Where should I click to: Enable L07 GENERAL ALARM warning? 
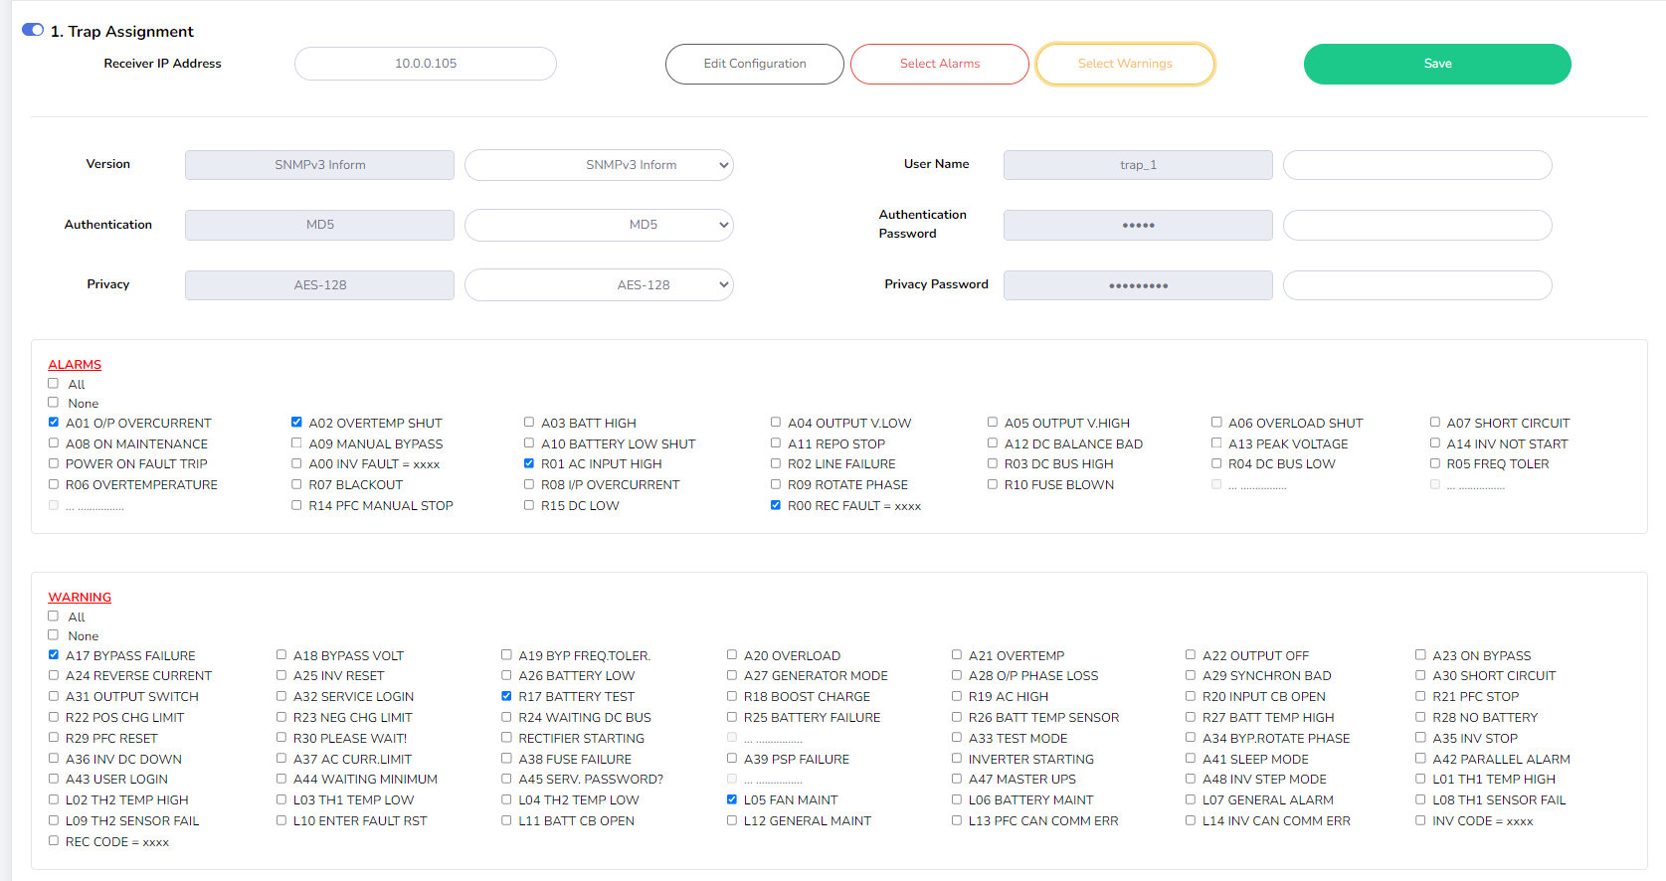[1191, 798]
